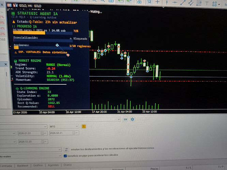The image size is (227, 170).
Task: Open calendar for end date 2026.04.21
Action: (x=75, y=133)
